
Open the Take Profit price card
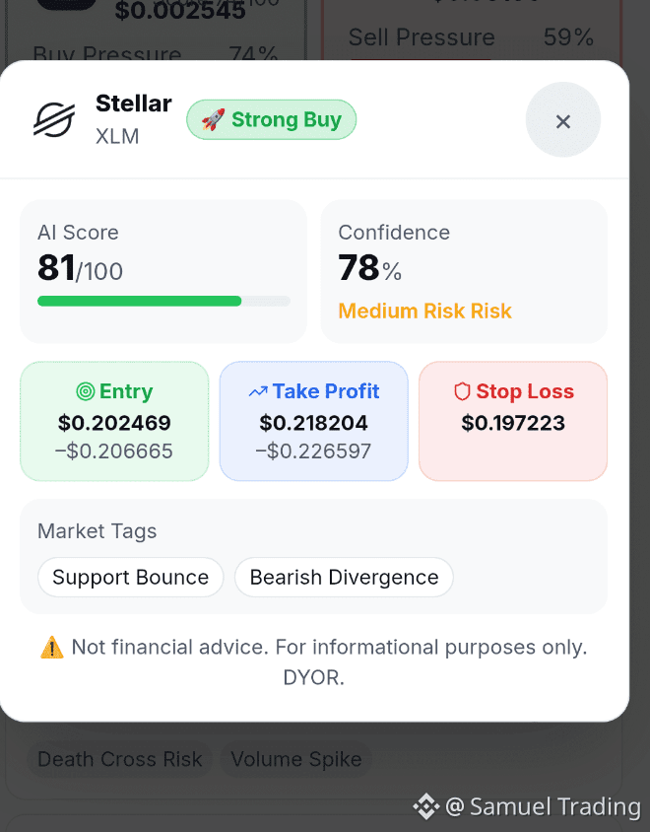tap(314, 421)
